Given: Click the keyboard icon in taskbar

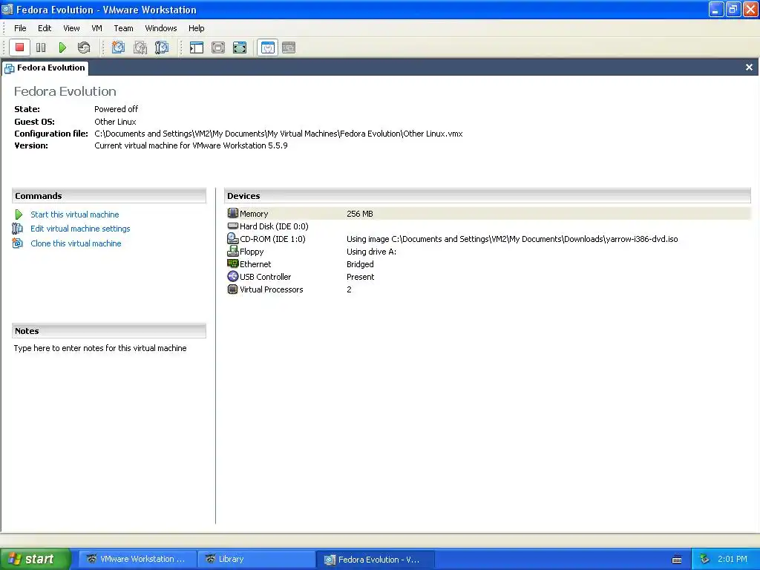Looking at the screenshot, I should coord(677,560).
